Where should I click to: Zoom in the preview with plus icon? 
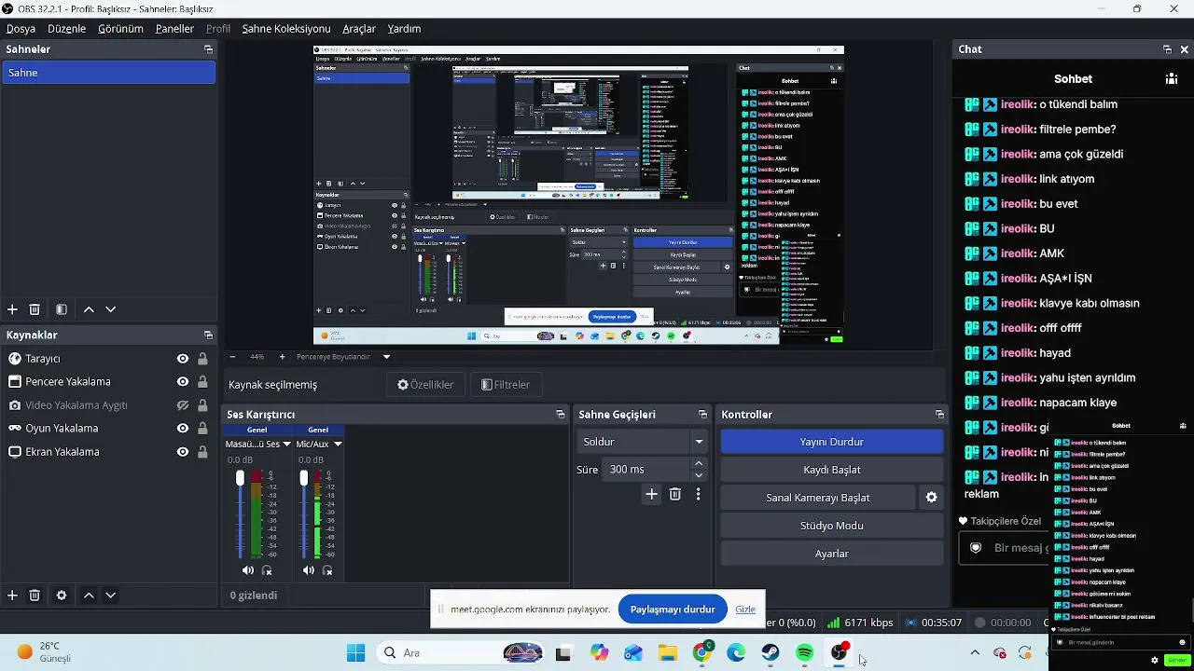(x=283, y=357)
